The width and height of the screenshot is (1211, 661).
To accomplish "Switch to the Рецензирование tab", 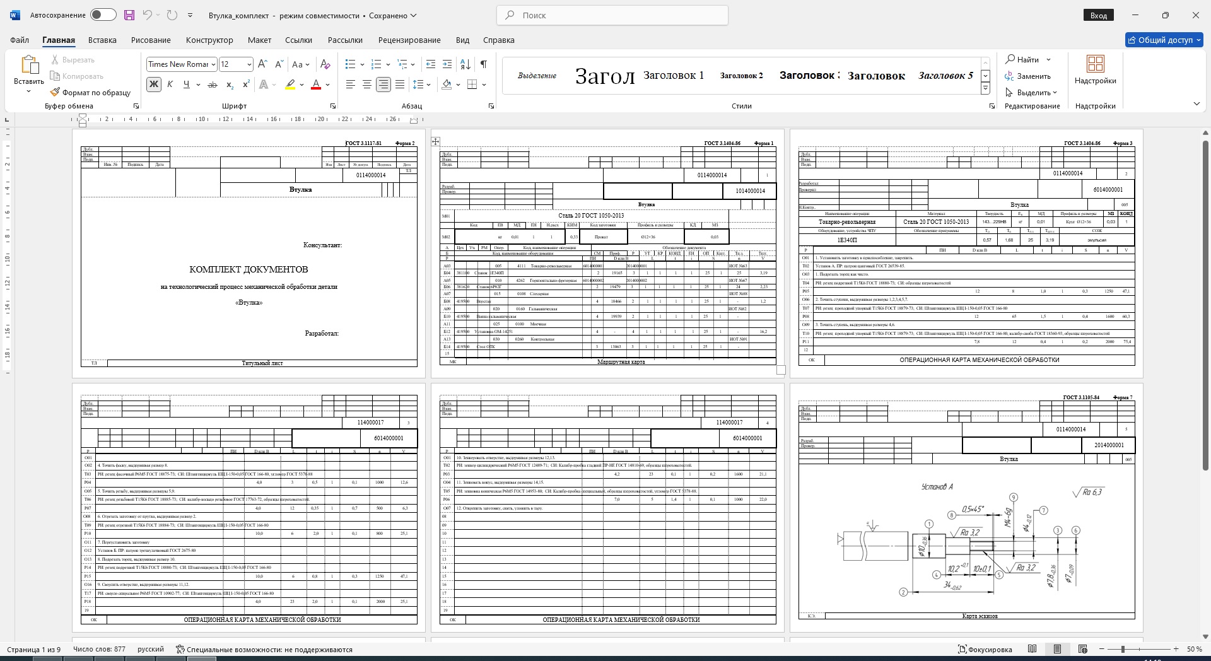I will click(409, 40).
